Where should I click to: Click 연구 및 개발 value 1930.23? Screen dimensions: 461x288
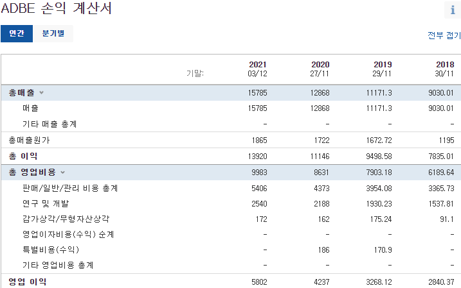[x=379, y=203]
